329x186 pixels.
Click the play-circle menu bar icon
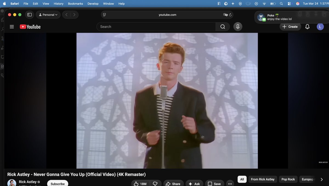click(x=256, y=4)
